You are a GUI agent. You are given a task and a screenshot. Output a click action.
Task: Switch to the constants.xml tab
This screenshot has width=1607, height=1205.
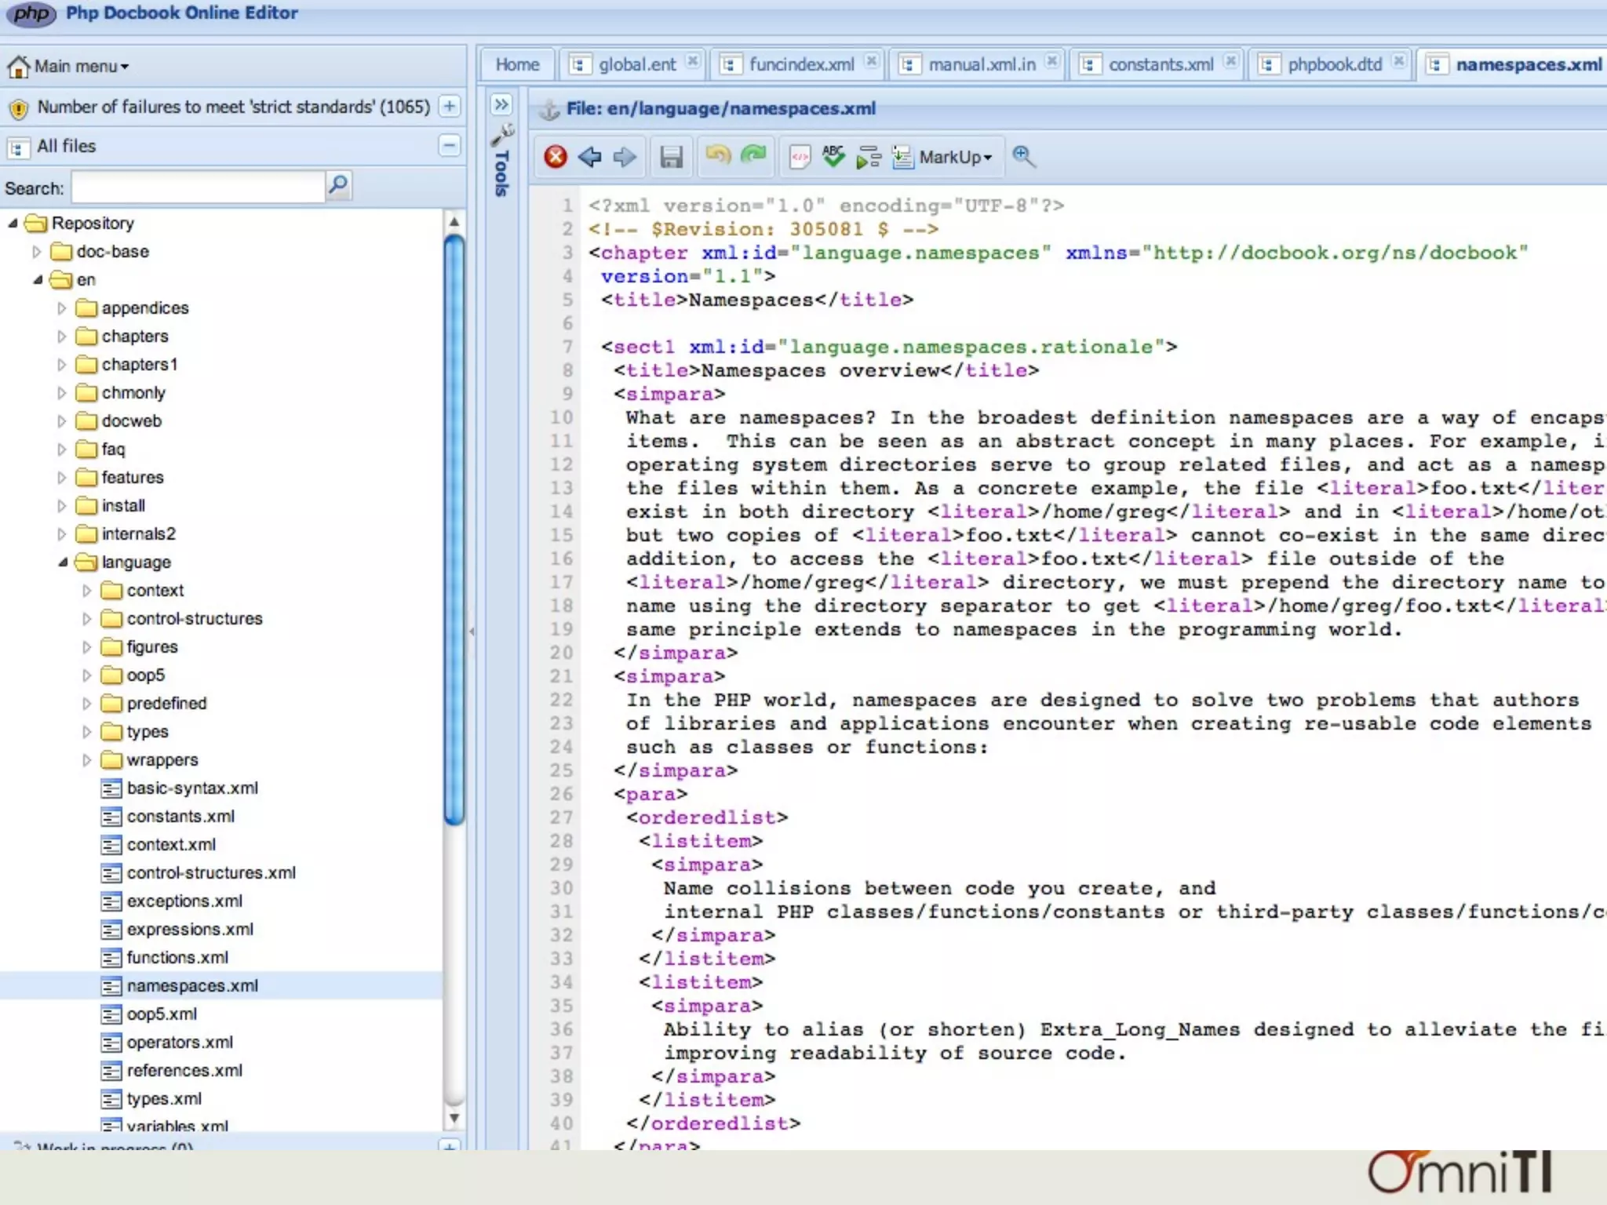point(1160,64)
